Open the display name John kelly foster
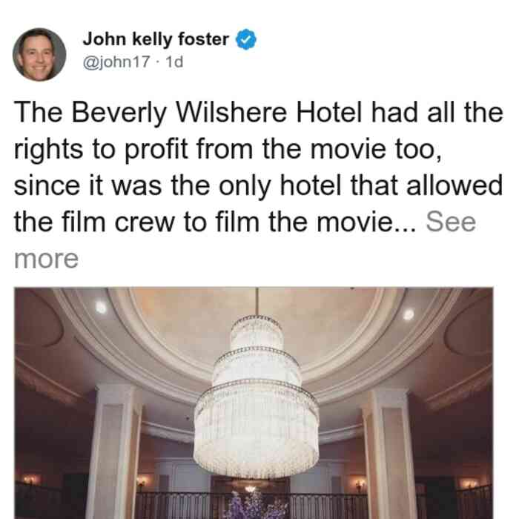The height and width of the screenshot is (519, 519). [156, 39]
